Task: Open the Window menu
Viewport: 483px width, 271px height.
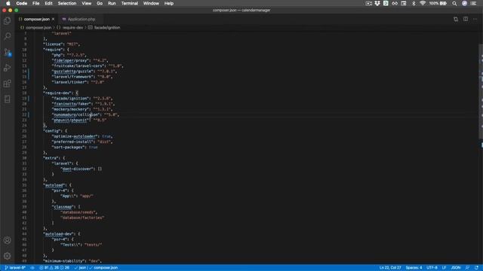Action: pyautogui.click(x=151, y=3)
